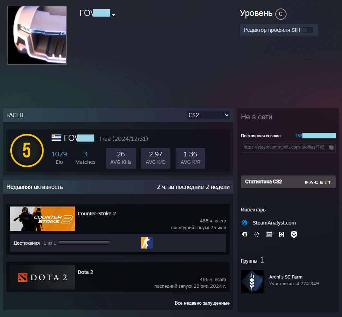Image resolution: width=342 pixels, height=317 pixels.
Task: Click the level 0 badge circle
Action: coord(281,14)
